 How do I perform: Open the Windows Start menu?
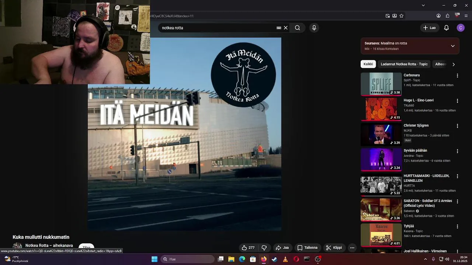click(x=155, y=259)
